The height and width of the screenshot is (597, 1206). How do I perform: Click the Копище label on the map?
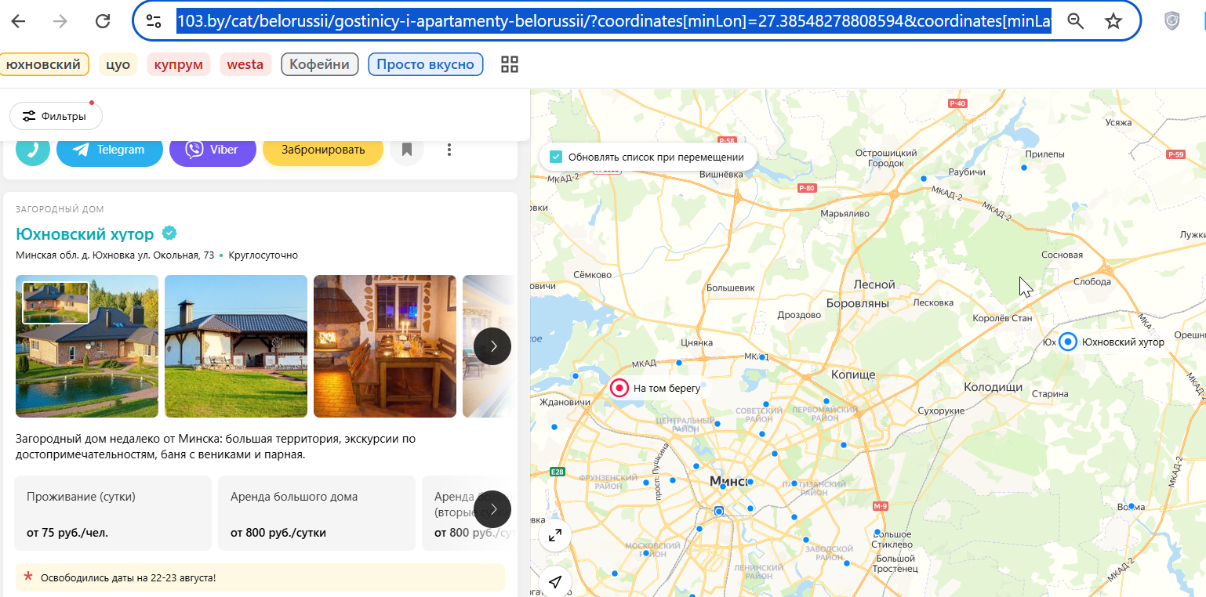pos(852,374)
